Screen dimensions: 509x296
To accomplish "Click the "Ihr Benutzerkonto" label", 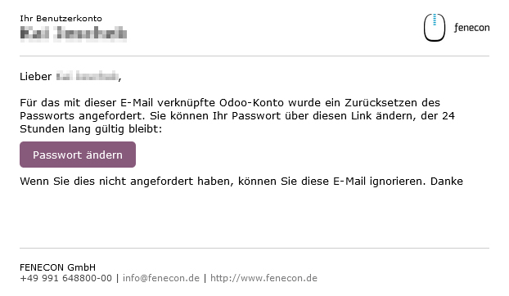I will click(61, 19).
